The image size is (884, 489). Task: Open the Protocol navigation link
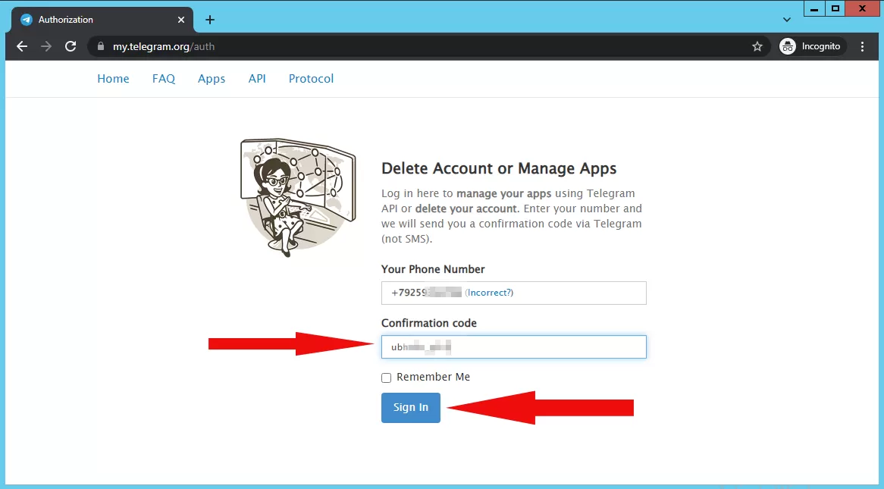[311, 79]
